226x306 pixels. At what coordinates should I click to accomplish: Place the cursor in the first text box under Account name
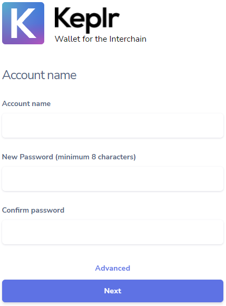tap(113, 126)
